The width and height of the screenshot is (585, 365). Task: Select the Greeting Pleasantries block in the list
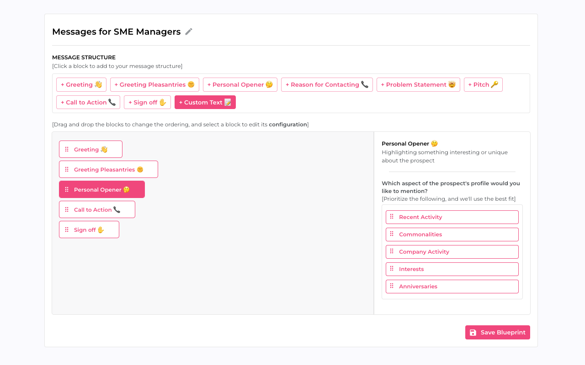coord(108,169)
